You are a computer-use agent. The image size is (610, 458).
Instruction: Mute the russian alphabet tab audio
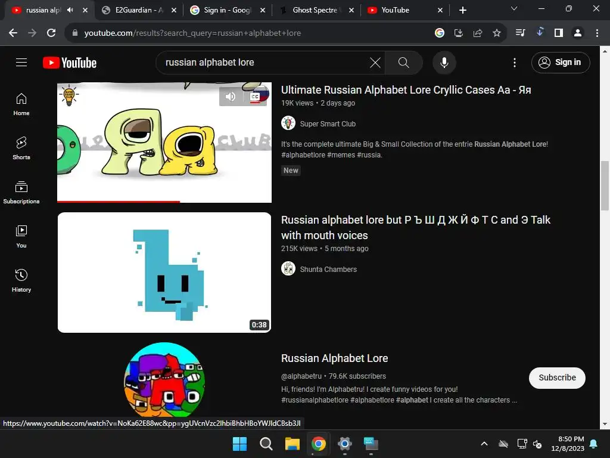point(70,10)
